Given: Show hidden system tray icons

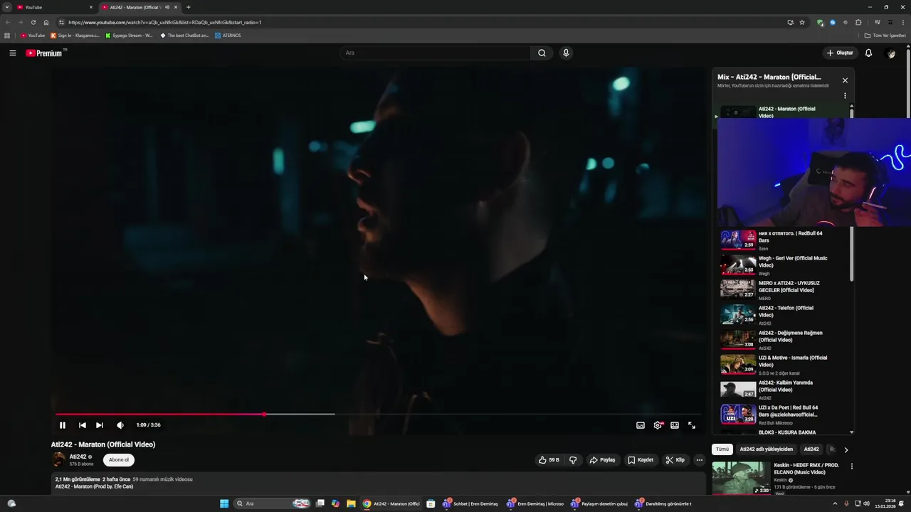Looking at the screenshot, I should 835,503.
